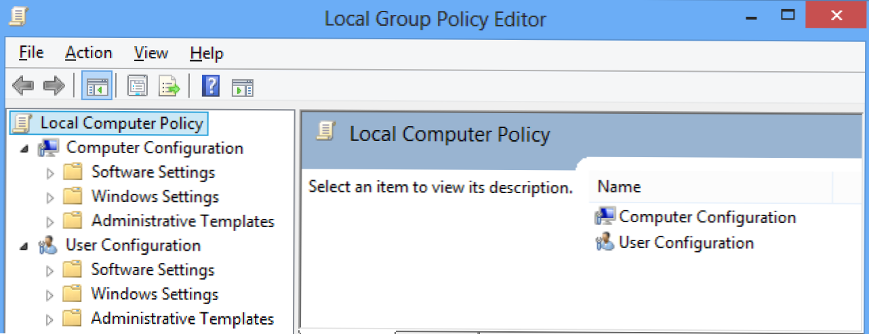
Task: Click the Back arrow toolbar icon
Action: [x=23, y=87]
